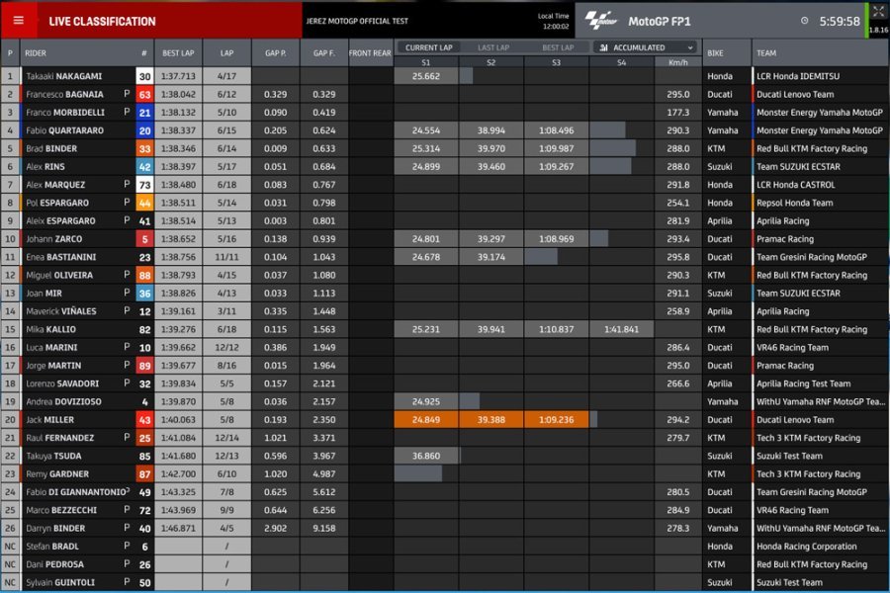Click Jack Miller's orange S1 sector time

426,419
